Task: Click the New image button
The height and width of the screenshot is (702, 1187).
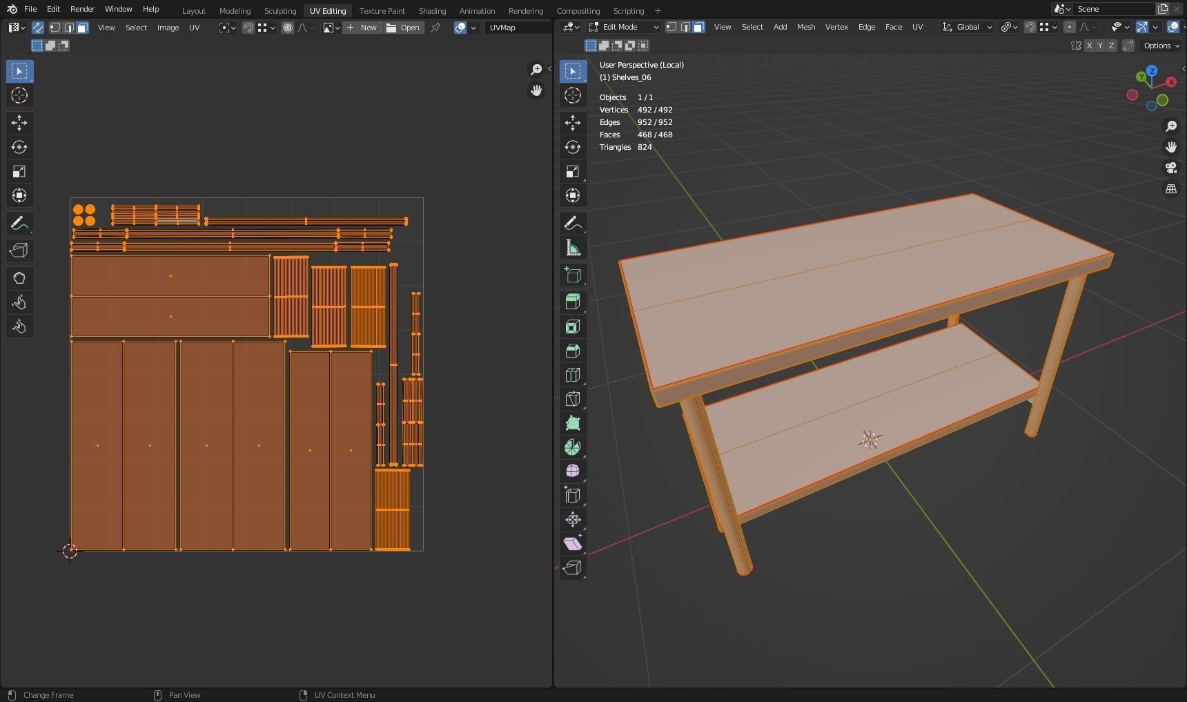Action: 362,28
